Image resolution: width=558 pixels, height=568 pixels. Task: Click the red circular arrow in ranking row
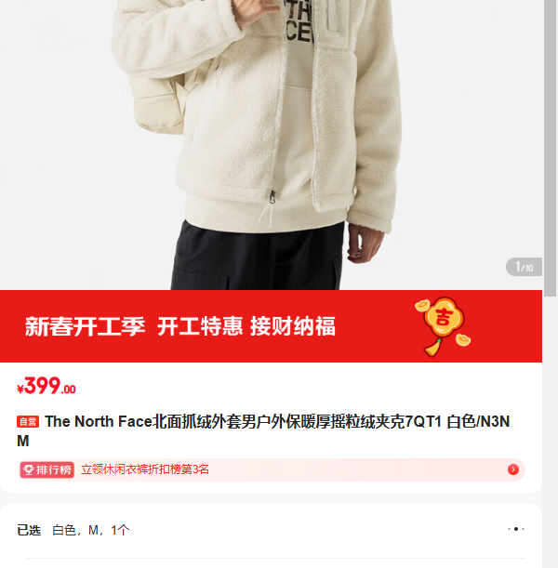pos(512,469)
